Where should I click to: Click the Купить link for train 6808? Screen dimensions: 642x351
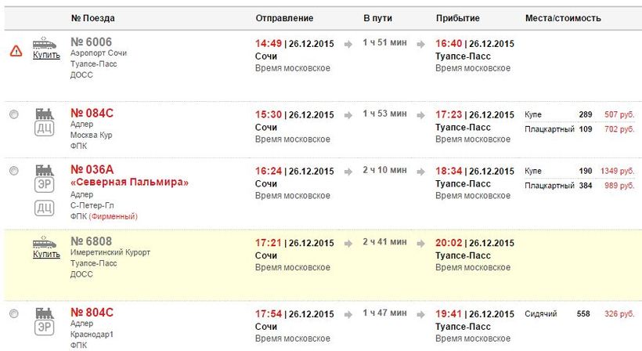[46, 254]
